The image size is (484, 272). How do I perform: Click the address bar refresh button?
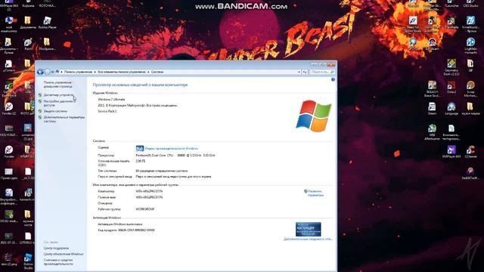[305, 72]
